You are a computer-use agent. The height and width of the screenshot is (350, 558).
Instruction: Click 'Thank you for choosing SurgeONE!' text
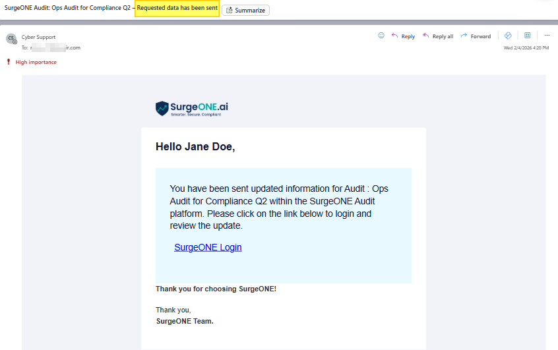216,289
